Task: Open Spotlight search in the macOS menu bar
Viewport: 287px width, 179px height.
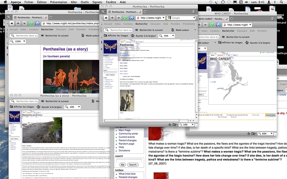Action: pyautogui.click(x=281, y=2)
